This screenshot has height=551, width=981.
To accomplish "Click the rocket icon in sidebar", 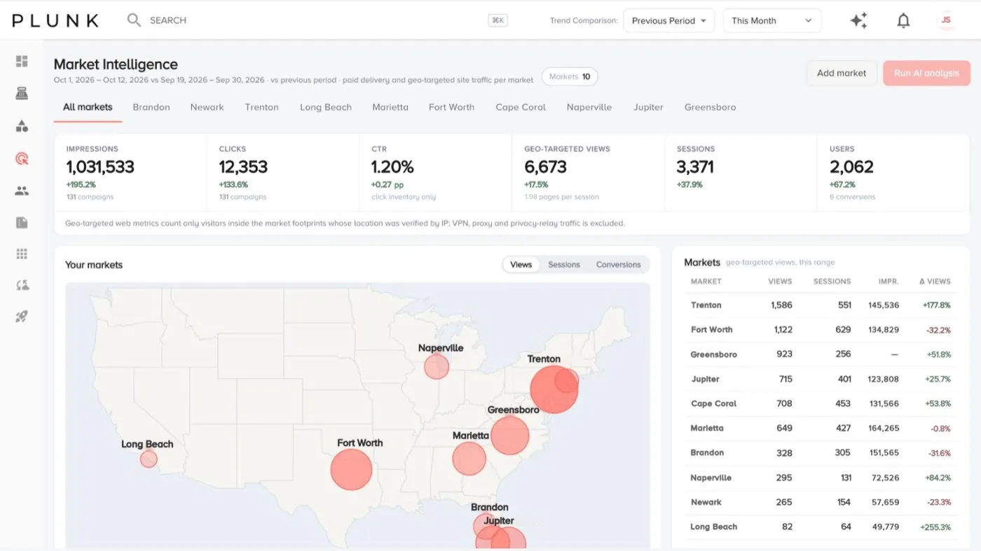I will pos(22,317).
